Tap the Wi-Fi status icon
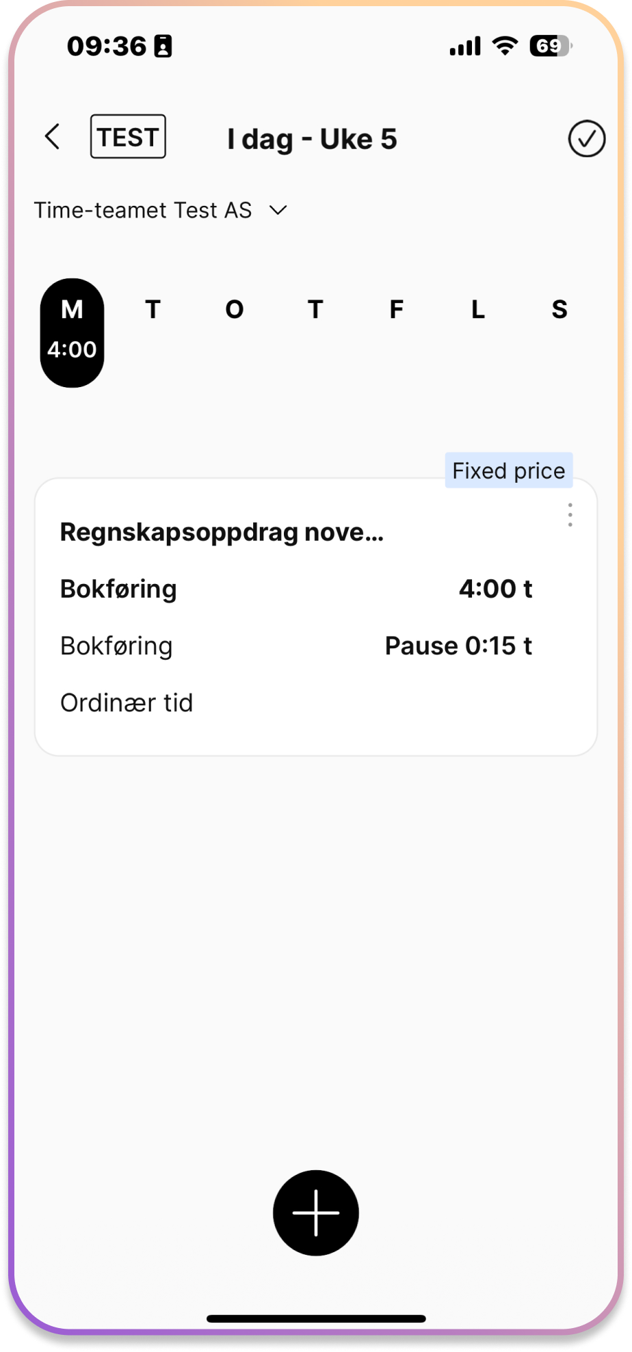This screenshot has height=1352, width=632. coord(505,46)
